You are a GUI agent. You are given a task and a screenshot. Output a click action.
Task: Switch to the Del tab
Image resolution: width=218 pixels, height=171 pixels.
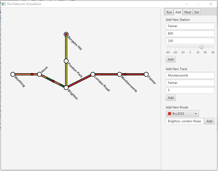point(196,12)
